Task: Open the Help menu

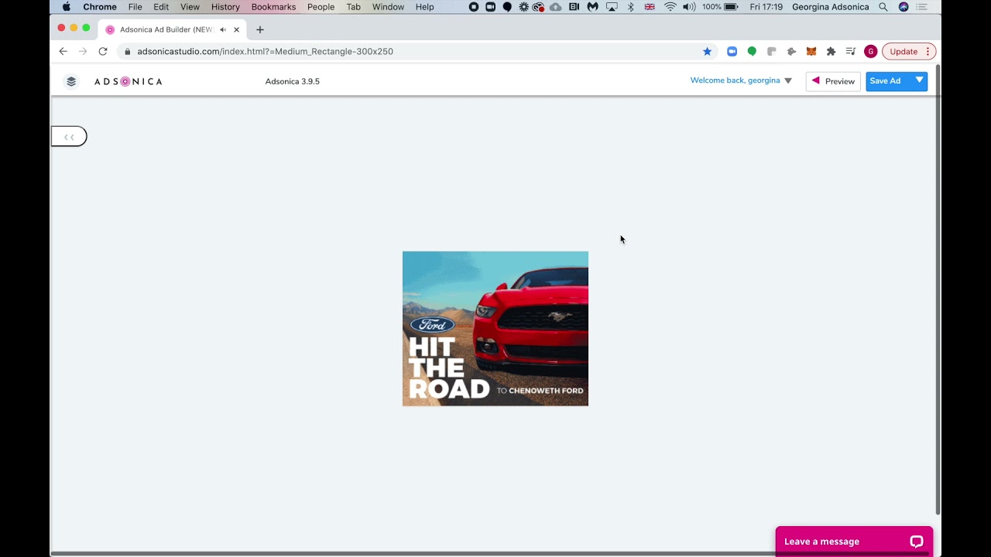Action: [x=425, y=7]
